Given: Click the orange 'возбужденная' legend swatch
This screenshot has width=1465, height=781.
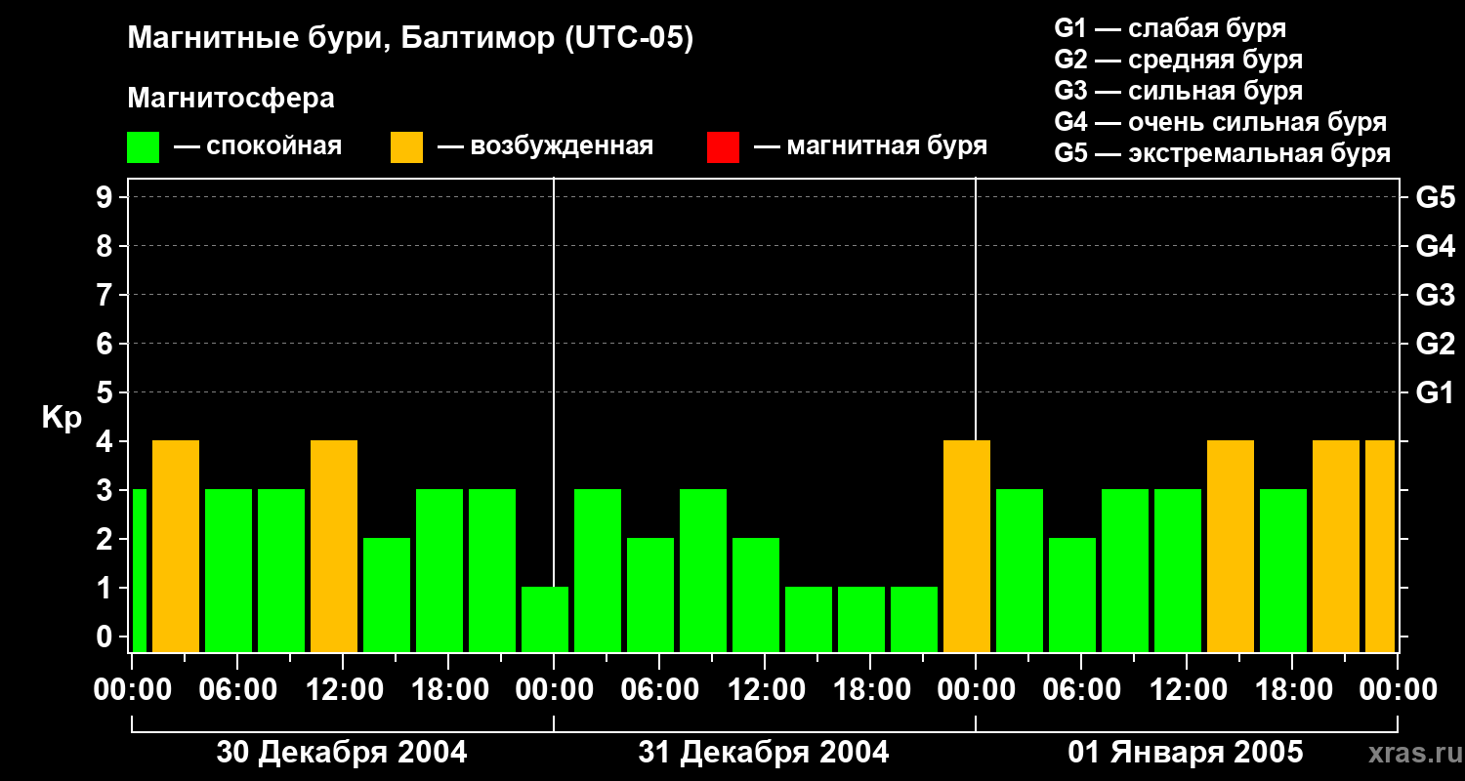Looking at the screenshot, I should point(406,147).
